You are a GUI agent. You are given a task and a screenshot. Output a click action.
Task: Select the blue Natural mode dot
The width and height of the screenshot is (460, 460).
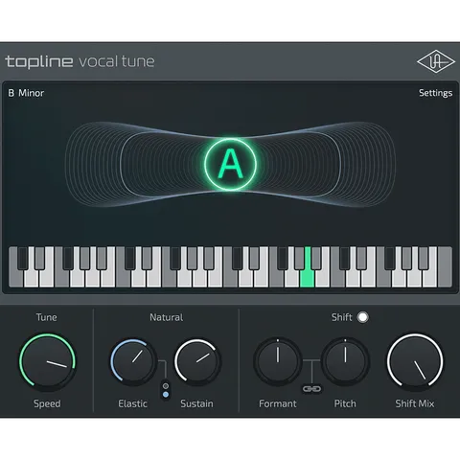(x=166, y=395)
